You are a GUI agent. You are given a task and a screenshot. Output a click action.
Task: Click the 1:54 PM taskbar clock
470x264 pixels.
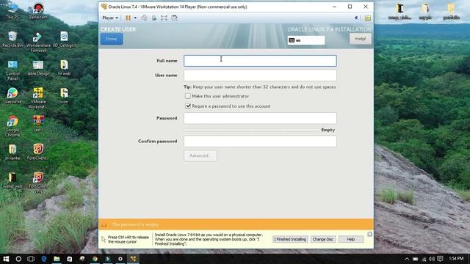click(x=456, y=258)
